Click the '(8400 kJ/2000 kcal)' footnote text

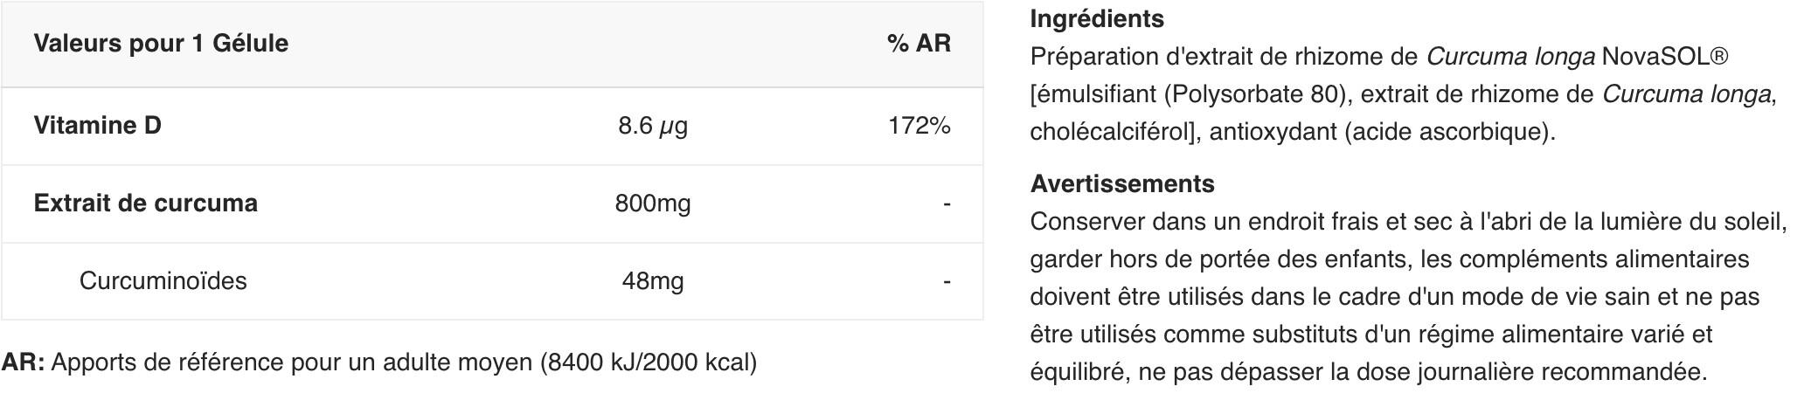pos(648,362)
